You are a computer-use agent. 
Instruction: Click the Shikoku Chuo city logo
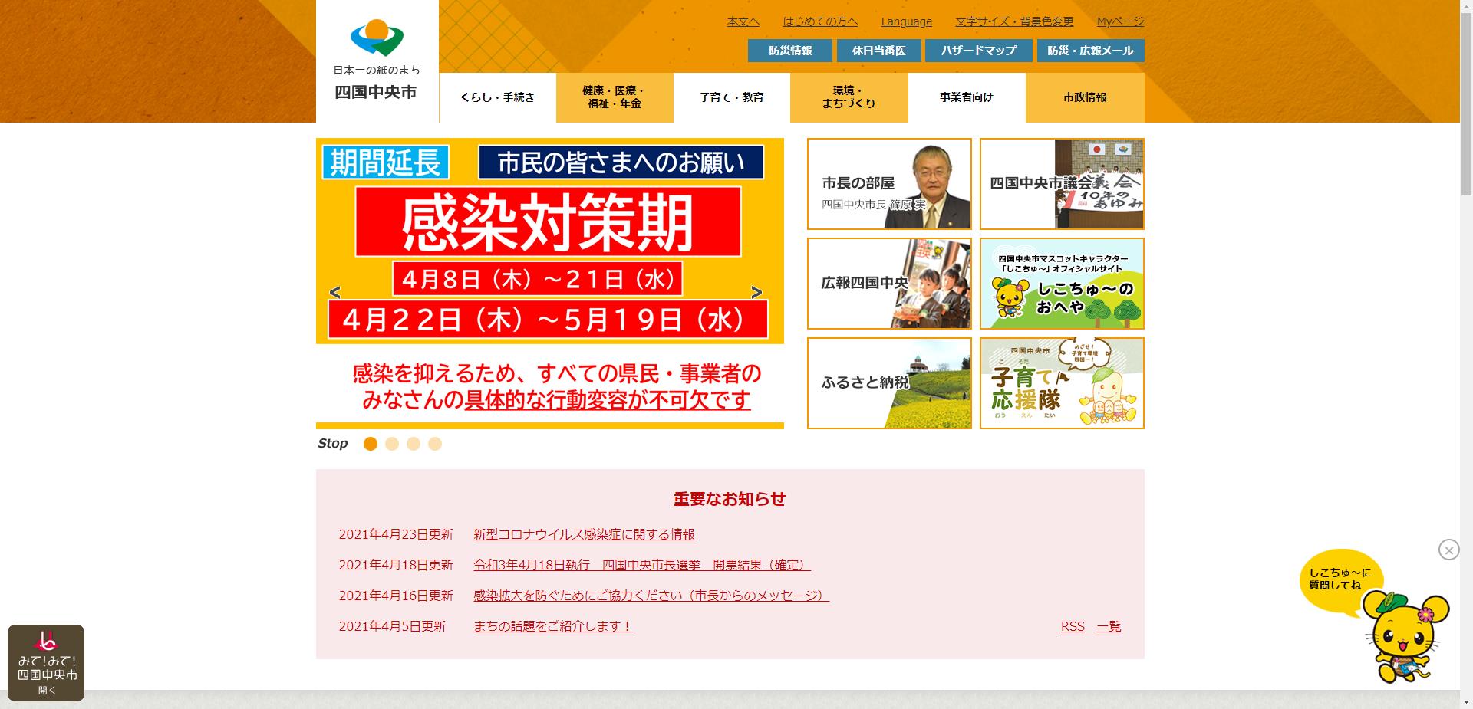[376, 61]
